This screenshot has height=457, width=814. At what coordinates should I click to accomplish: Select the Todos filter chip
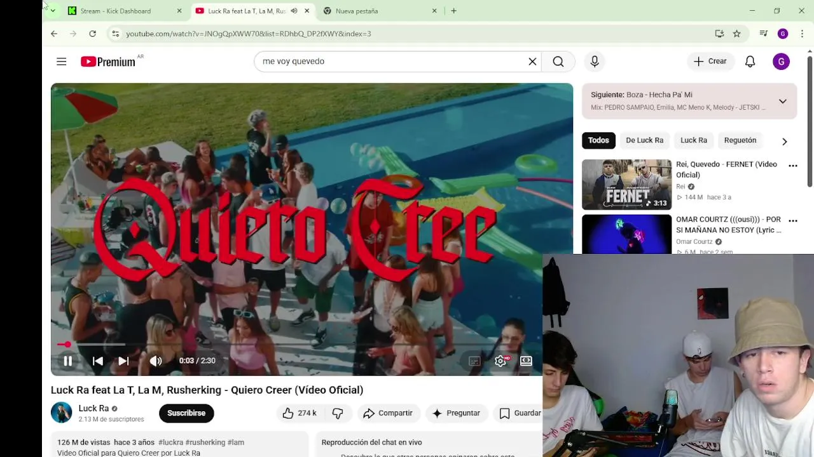coord(598,140)
